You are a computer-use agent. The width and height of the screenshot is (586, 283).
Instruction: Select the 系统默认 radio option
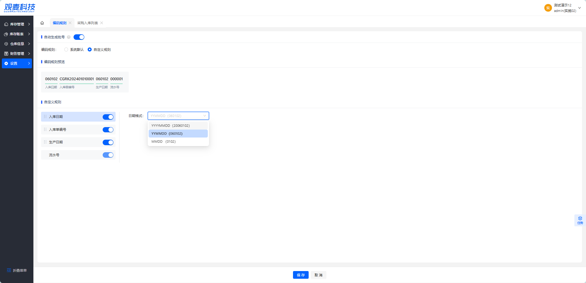[x=66, y=50]
